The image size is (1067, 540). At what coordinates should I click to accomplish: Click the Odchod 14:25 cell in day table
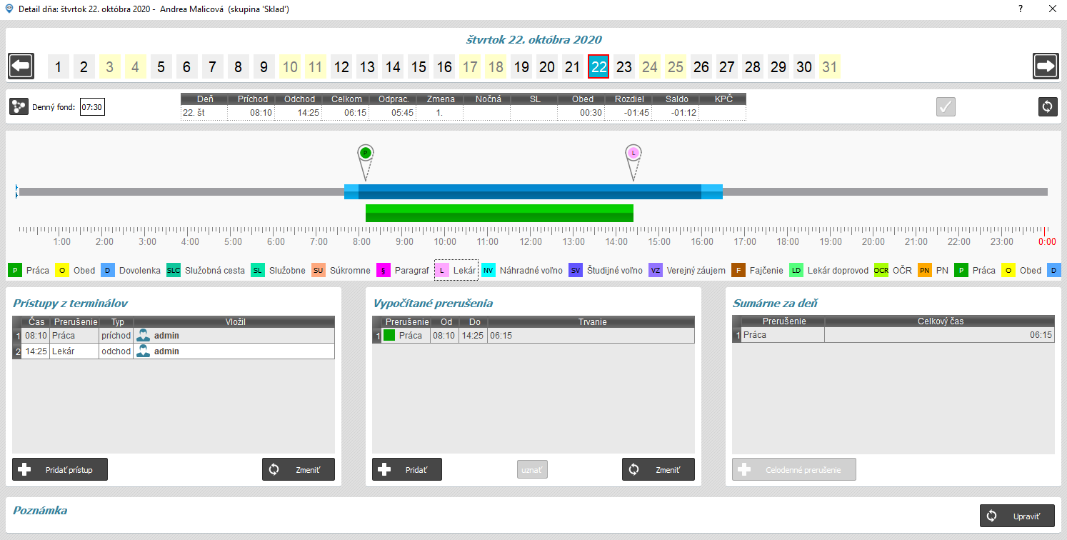click(298, 113)
